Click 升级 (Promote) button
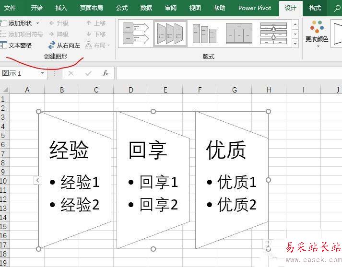Image resolution: width=342 pixels, height=267 pixels. (x=59, y=23)
